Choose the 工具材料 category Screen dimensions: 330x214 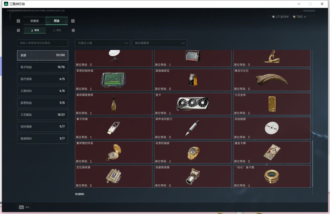point(43,91)
